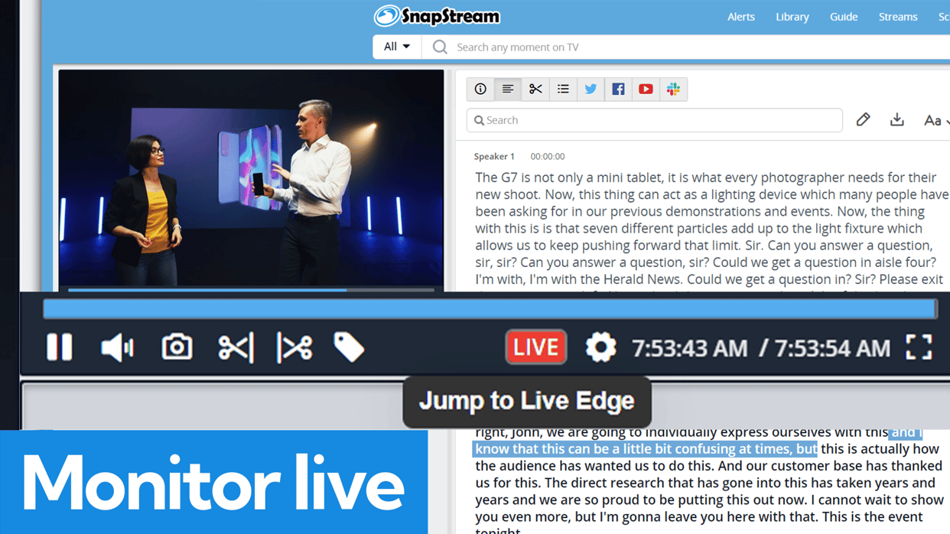The image size is (950, 534).
Task: Open the Aa text size dropdown
Action: click(935, 120)
